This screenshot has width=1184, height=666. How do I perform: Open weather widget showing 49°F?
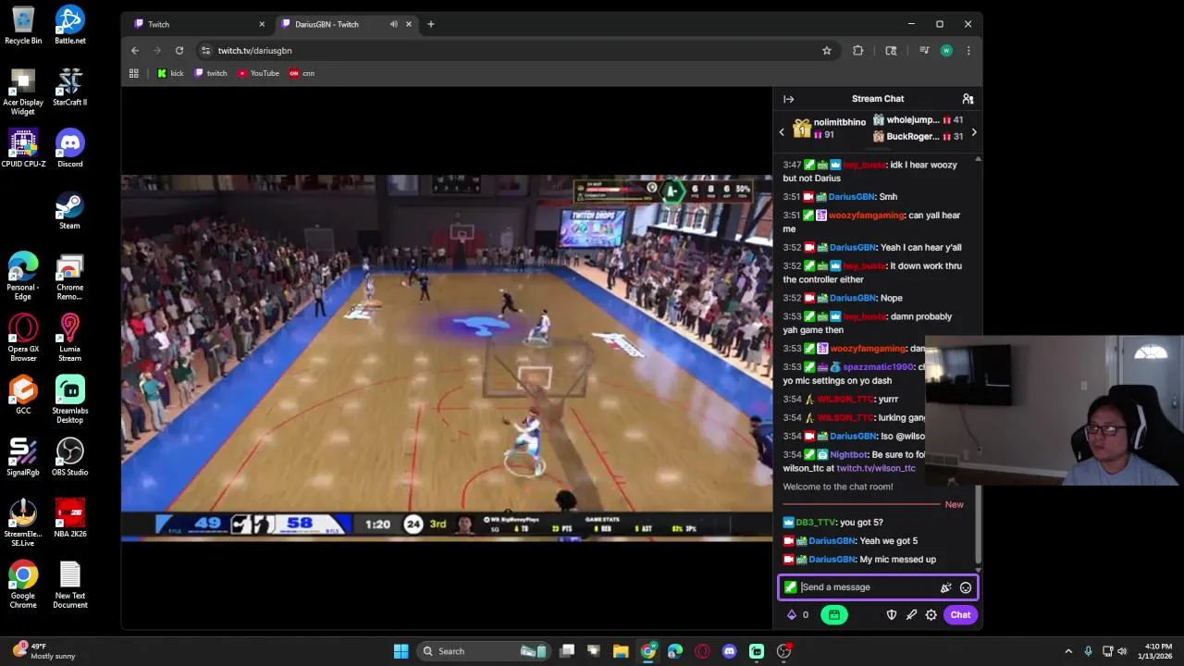[46, 651]
